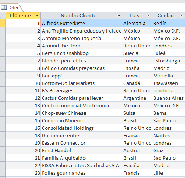Open IdCliente column filter dropdown arrow
This screenshot has width=185, height=178.
(37, 16)
